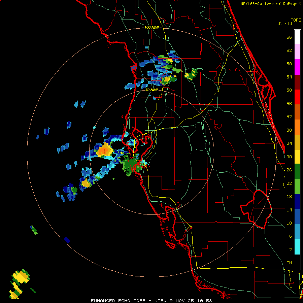The width and height of the screenshot is (303, 303).
Task: Pick the magenta band in the tops legend
Action: coord(297,67)
